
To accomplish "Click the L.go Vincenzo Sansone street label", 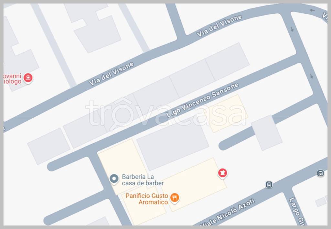I will pyautogui.click(x=202, y=100).
